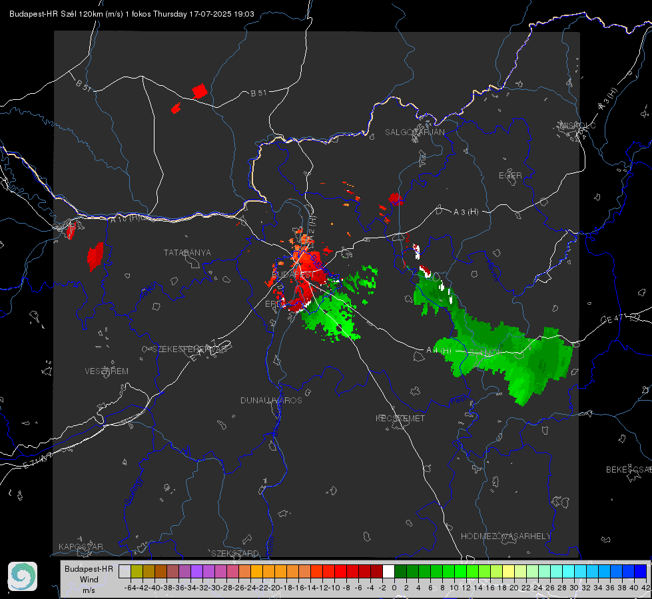Click the A 4 (H) road label
The image size is (652, 599).
point(439,351)
